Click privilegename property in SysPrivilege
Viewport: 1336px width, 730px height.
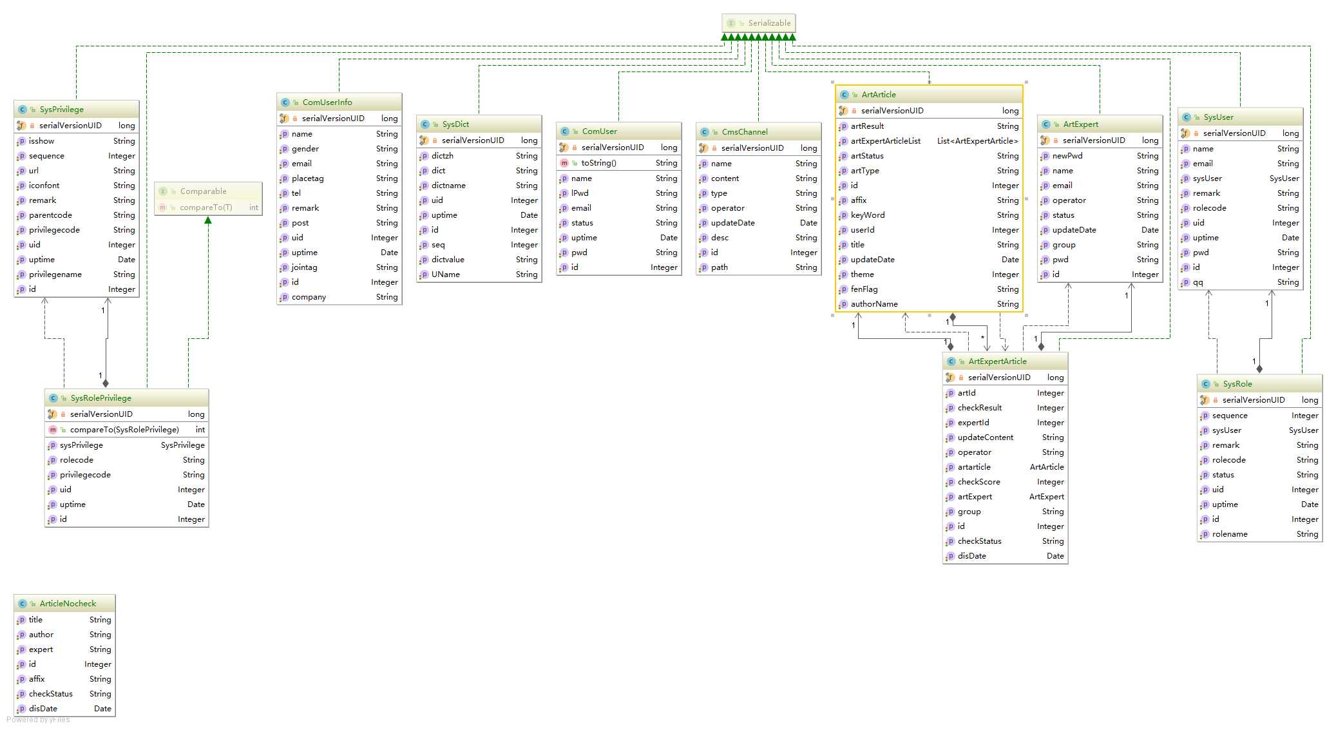pos(77,274)
